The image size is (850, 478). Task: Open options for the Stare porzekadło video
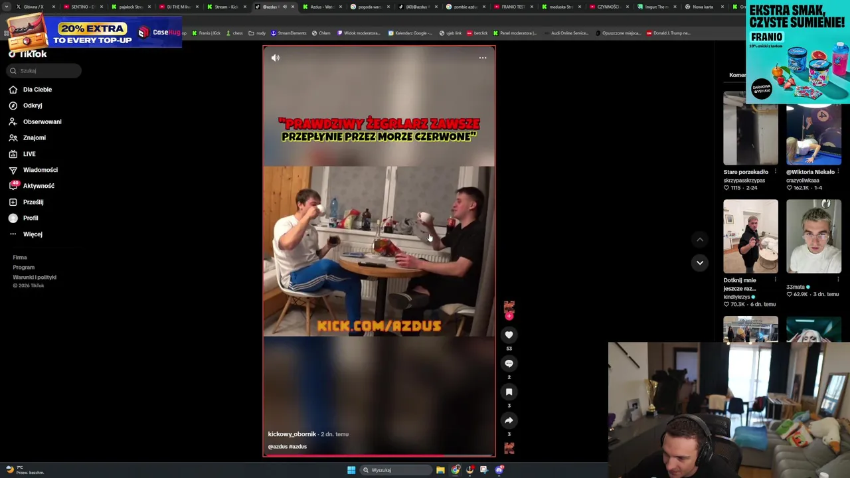(775, 172)
